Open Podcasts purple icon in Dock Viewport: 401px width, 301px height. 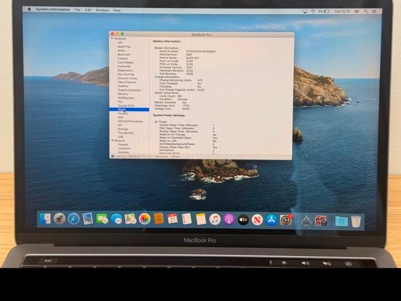[229, 220]
